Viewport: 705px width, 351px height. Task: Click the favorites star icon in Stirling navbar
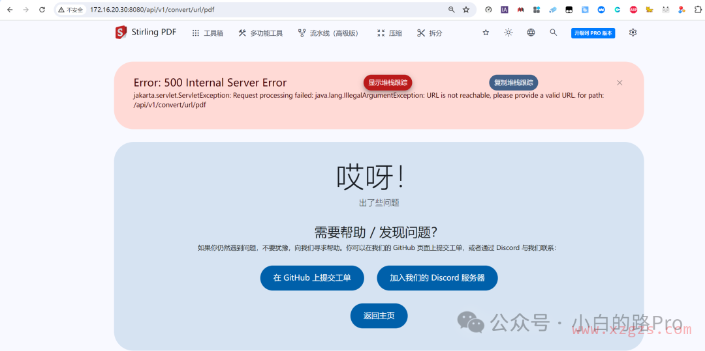coord(486,33)
